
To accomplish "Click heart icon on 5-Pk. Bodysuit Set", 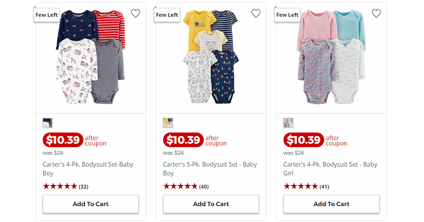I will point(256,14).
